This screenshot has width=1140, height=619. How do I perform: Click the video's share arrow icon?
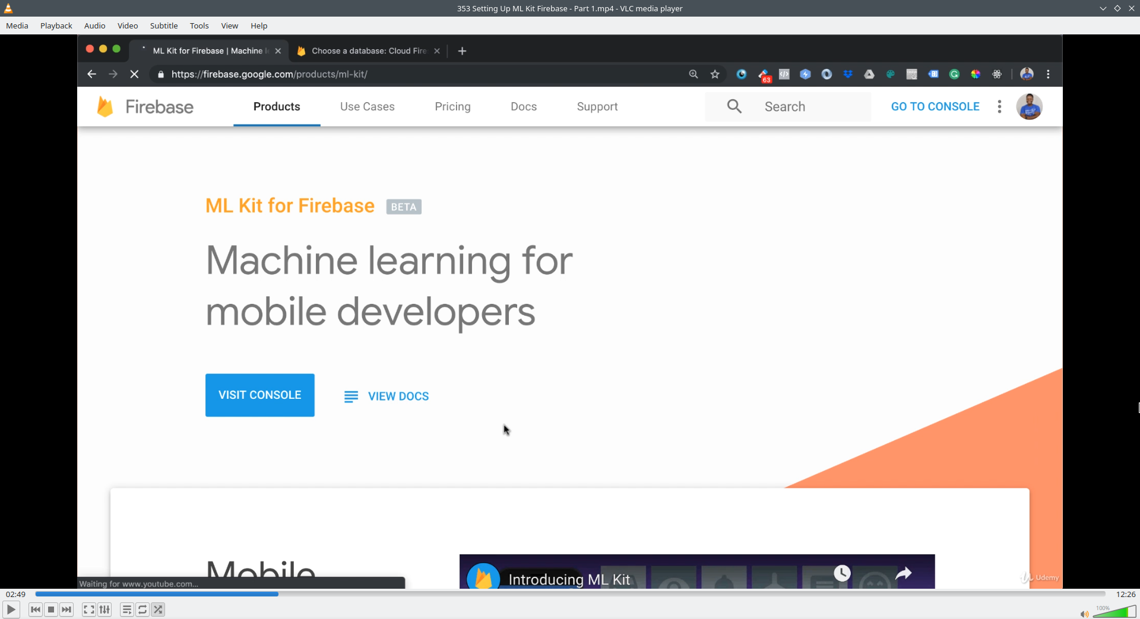pyautogui.click(x=903, y=573)
